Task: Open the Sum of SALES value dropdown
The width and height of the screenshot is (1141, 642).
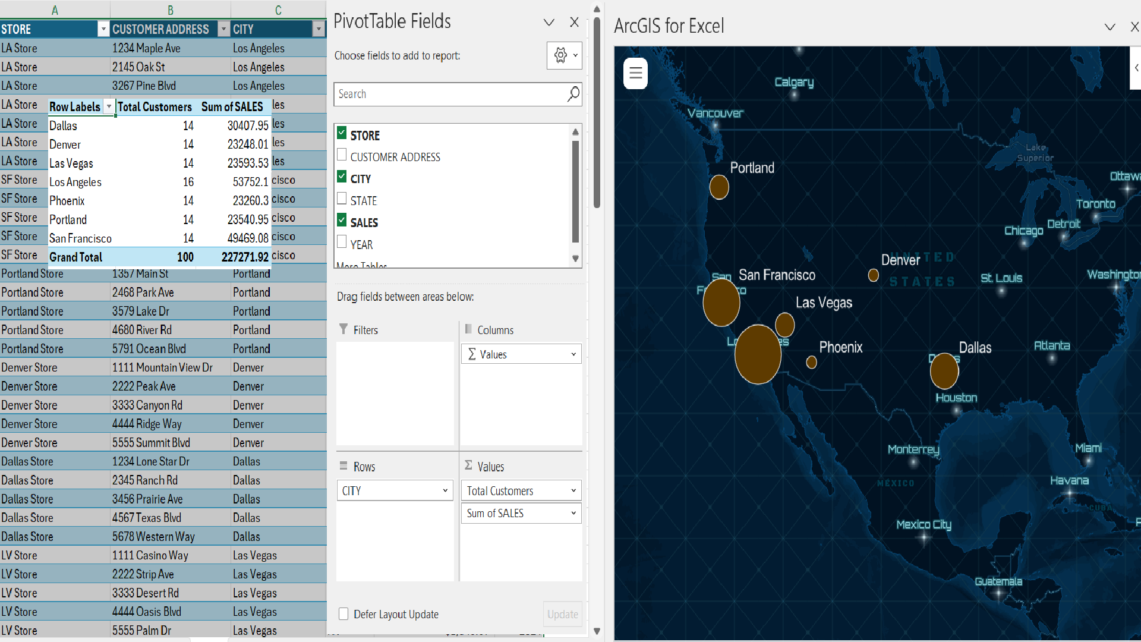Action: point(573,514)
